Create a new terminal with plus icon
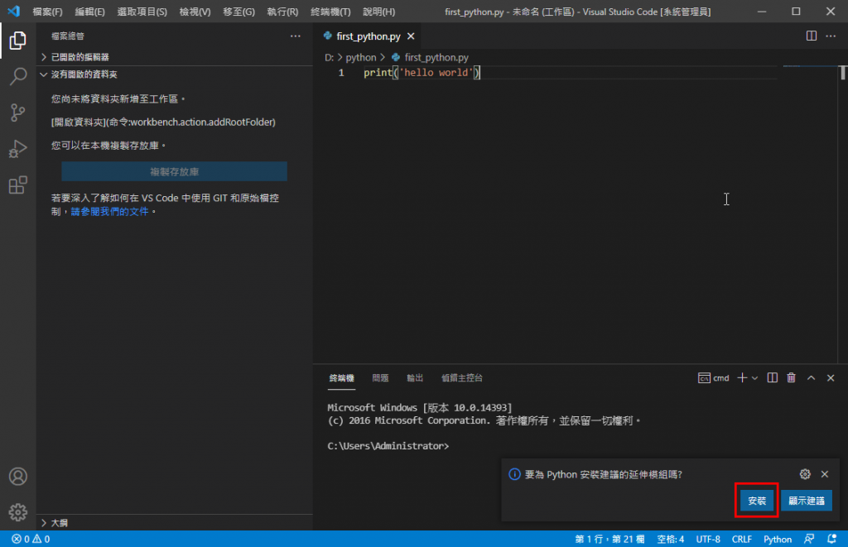Screen dimensions: 848x547 pos(742,378)
